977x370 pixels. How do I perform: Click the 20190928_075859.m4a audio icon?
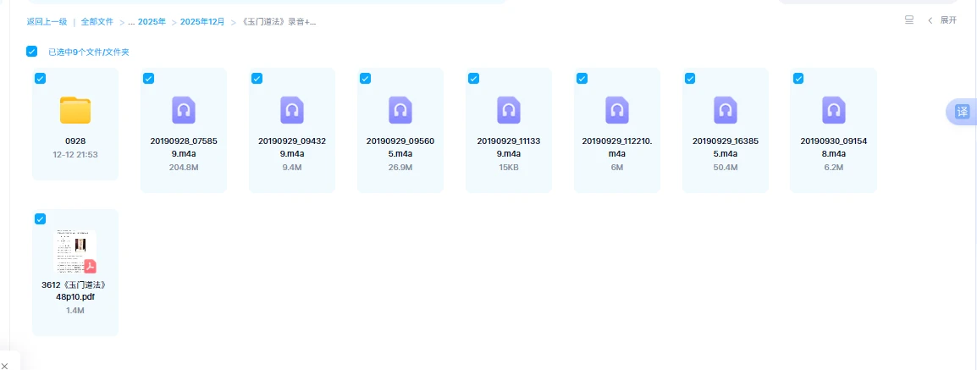click(184, 110)
